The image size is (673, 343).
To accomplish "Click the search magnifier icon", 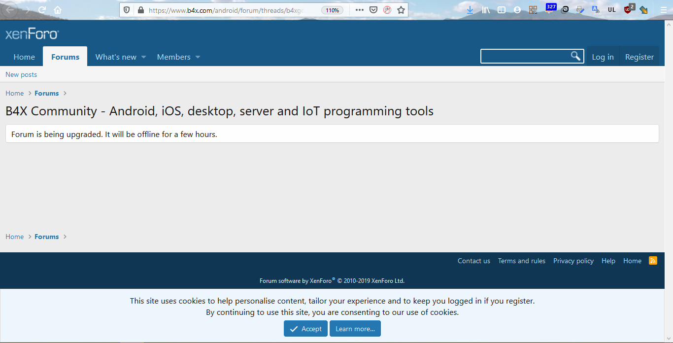I will tap(575, 56).
